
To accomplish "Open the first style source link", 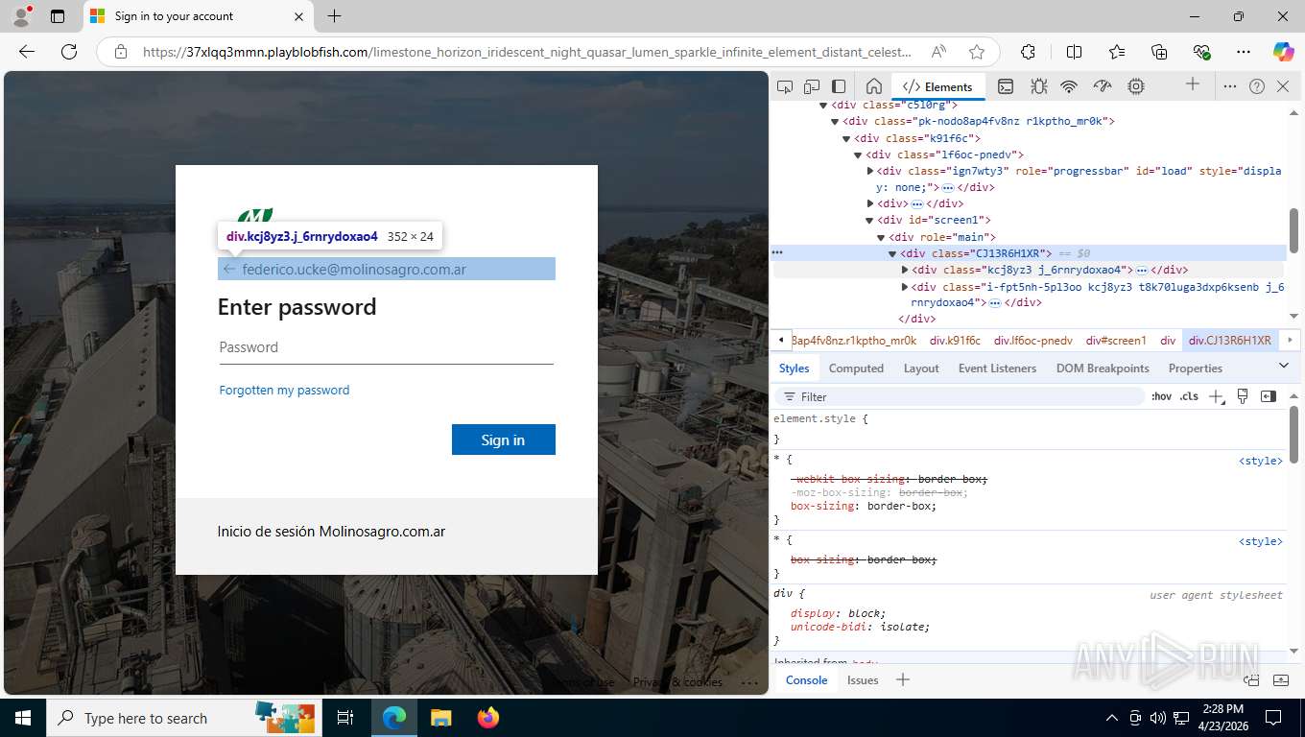I will pos(1261,461).
